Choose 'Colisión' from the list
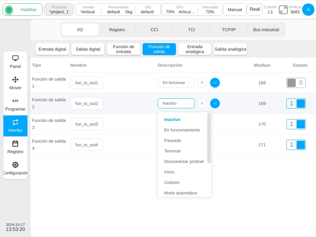Image resolution: width=316 pixels, height=237 pixels. click(183, 182)
